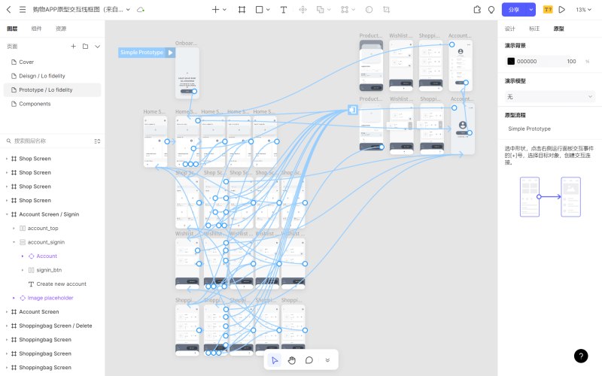Open the shape tool dropdown arrow
This screenshot has height=376, width=602.
click(268, 10)
